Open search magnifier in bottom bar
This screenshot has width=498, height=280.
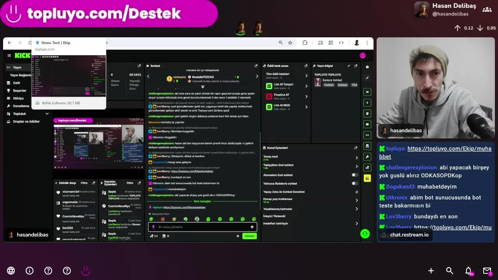(x=450, y=271)
